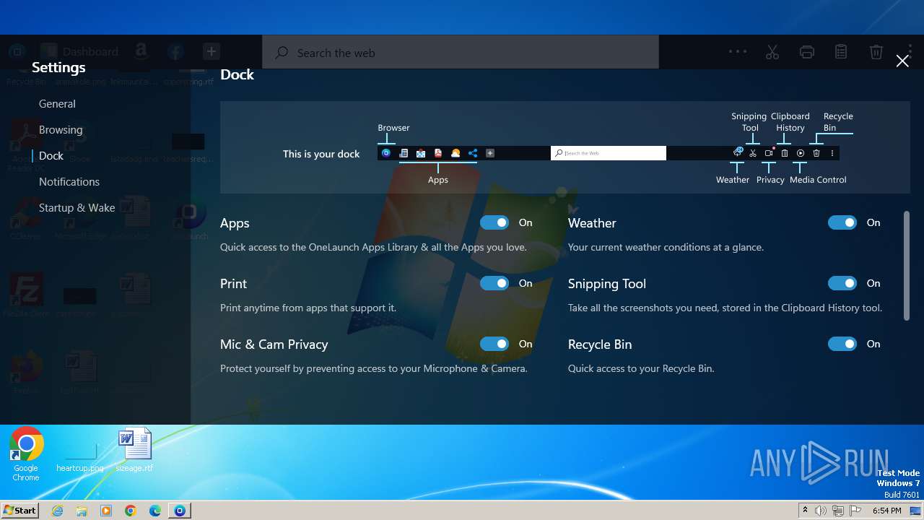The width and height of the screenshot is (924, 520).
Task: Open the Dashboard dock item
Action: coord(79,51)
